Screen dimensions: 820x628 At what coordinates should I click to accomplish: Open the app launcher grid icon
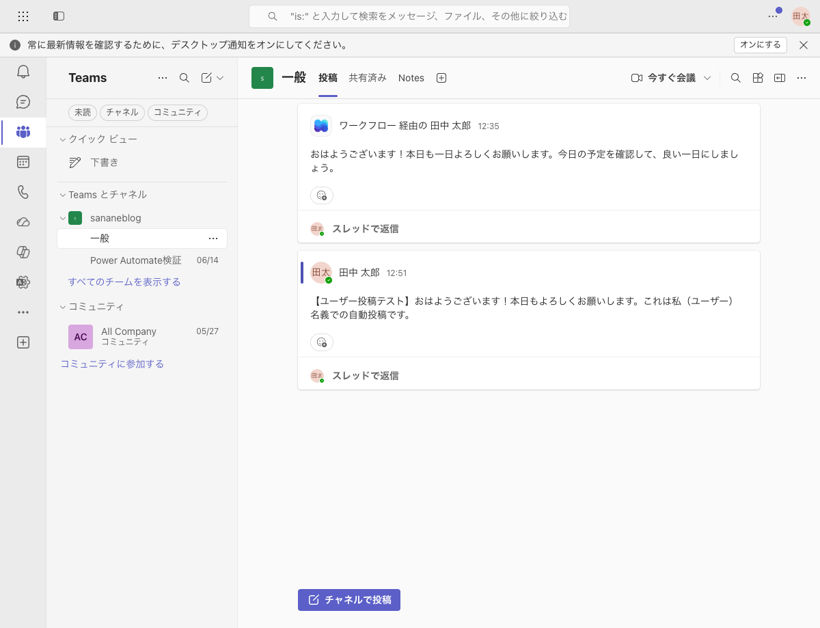23,16
